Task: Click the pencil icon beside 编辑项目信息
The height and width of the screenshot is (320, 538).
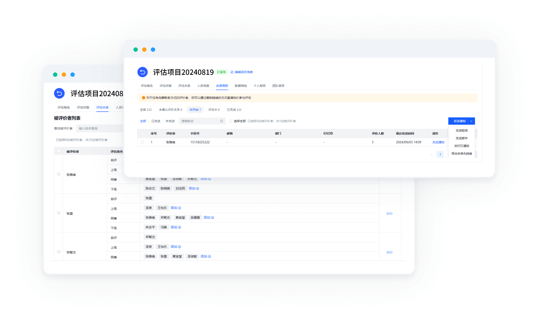Action: (x=232, y=72)
